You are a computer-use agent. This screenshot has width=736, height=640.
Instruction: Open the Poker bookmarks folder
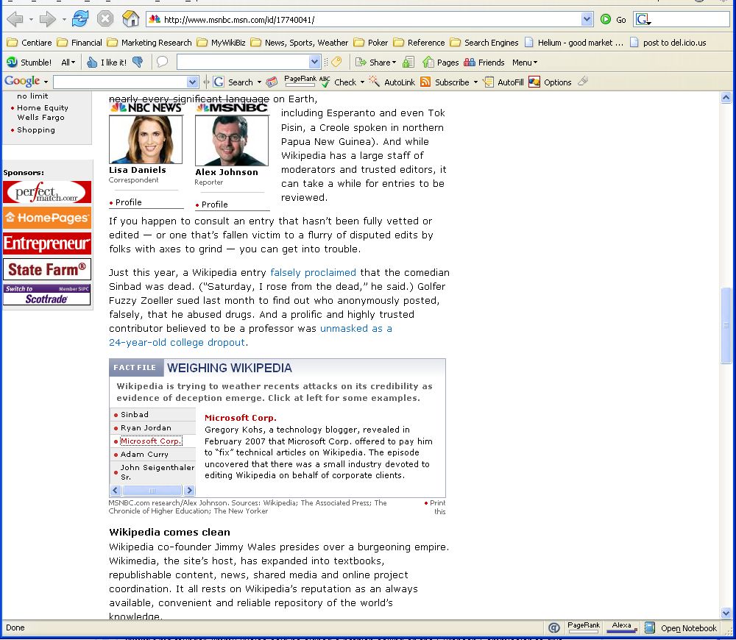click(371, 43)
